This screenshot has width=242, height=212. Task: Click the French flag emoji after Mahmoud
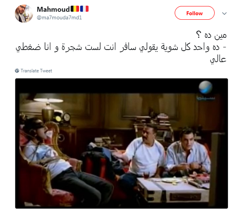tap(84, 9)
